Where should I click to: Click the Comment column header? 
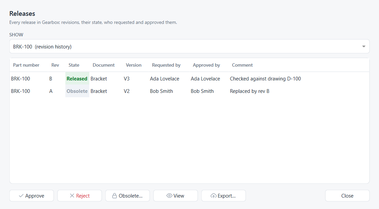point(243,65)
